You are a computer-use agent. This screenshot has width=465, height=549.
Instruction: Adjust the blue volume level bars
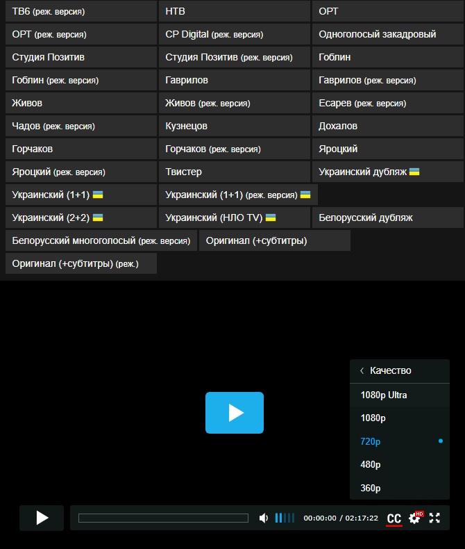coord(285,518)
